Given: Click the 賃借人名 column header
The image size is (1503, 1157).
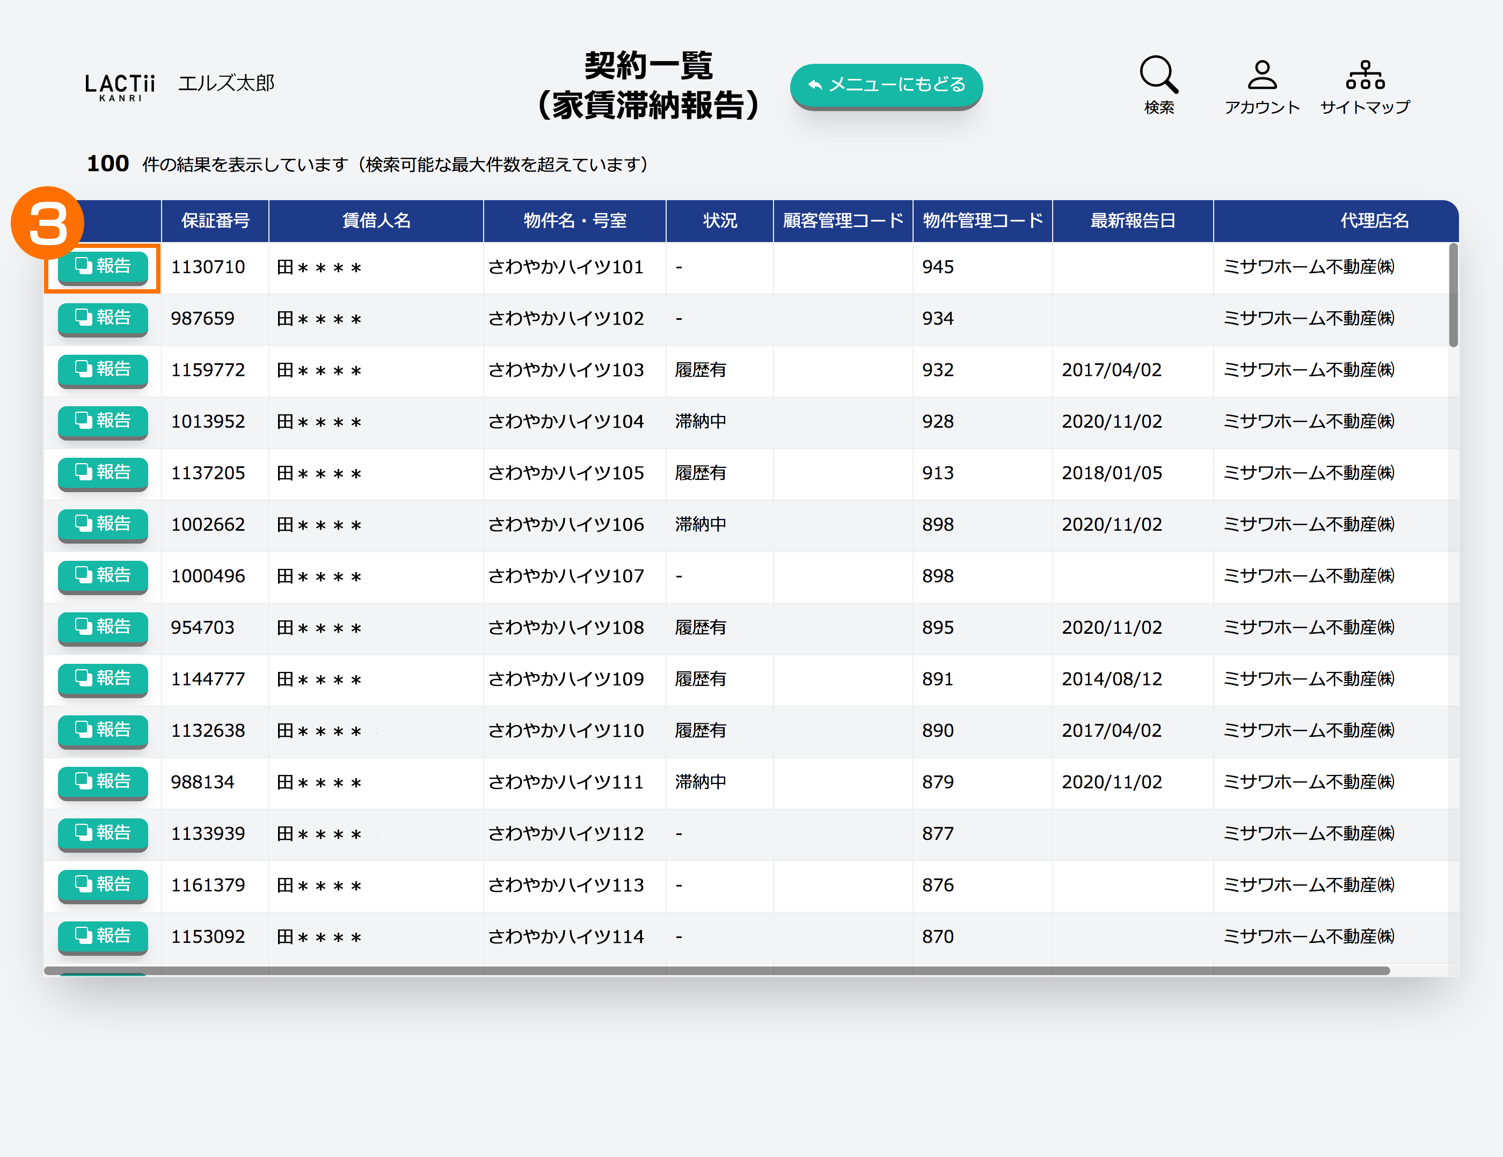Looking at the screenshot, I should [x=376, y=221].
